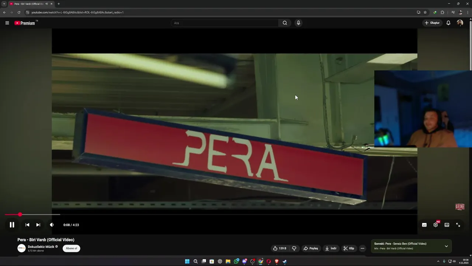Open the Extensions puzzle icon
472x266 pixels.
pyautogui.click(x=442, y=12)
